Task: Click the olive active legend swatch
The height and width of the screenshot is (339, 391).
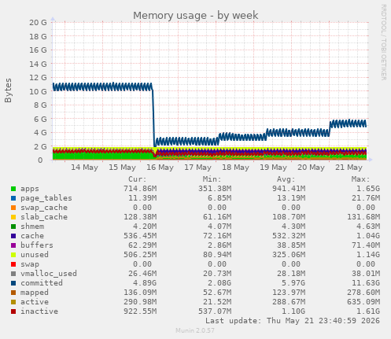Action: (x=13, y=302)
